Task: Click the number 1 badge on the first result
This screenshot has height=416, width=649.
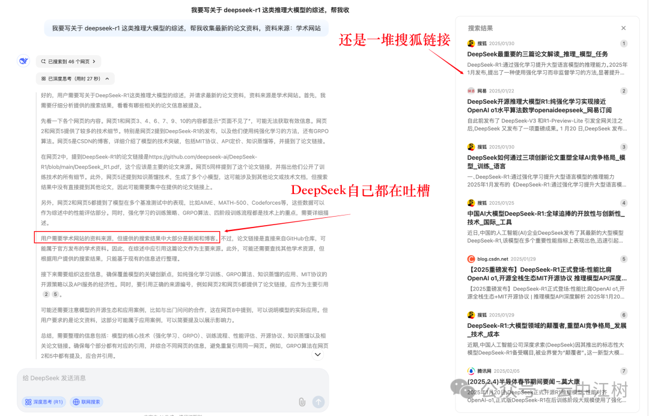Action: click(x=624, y=43)
